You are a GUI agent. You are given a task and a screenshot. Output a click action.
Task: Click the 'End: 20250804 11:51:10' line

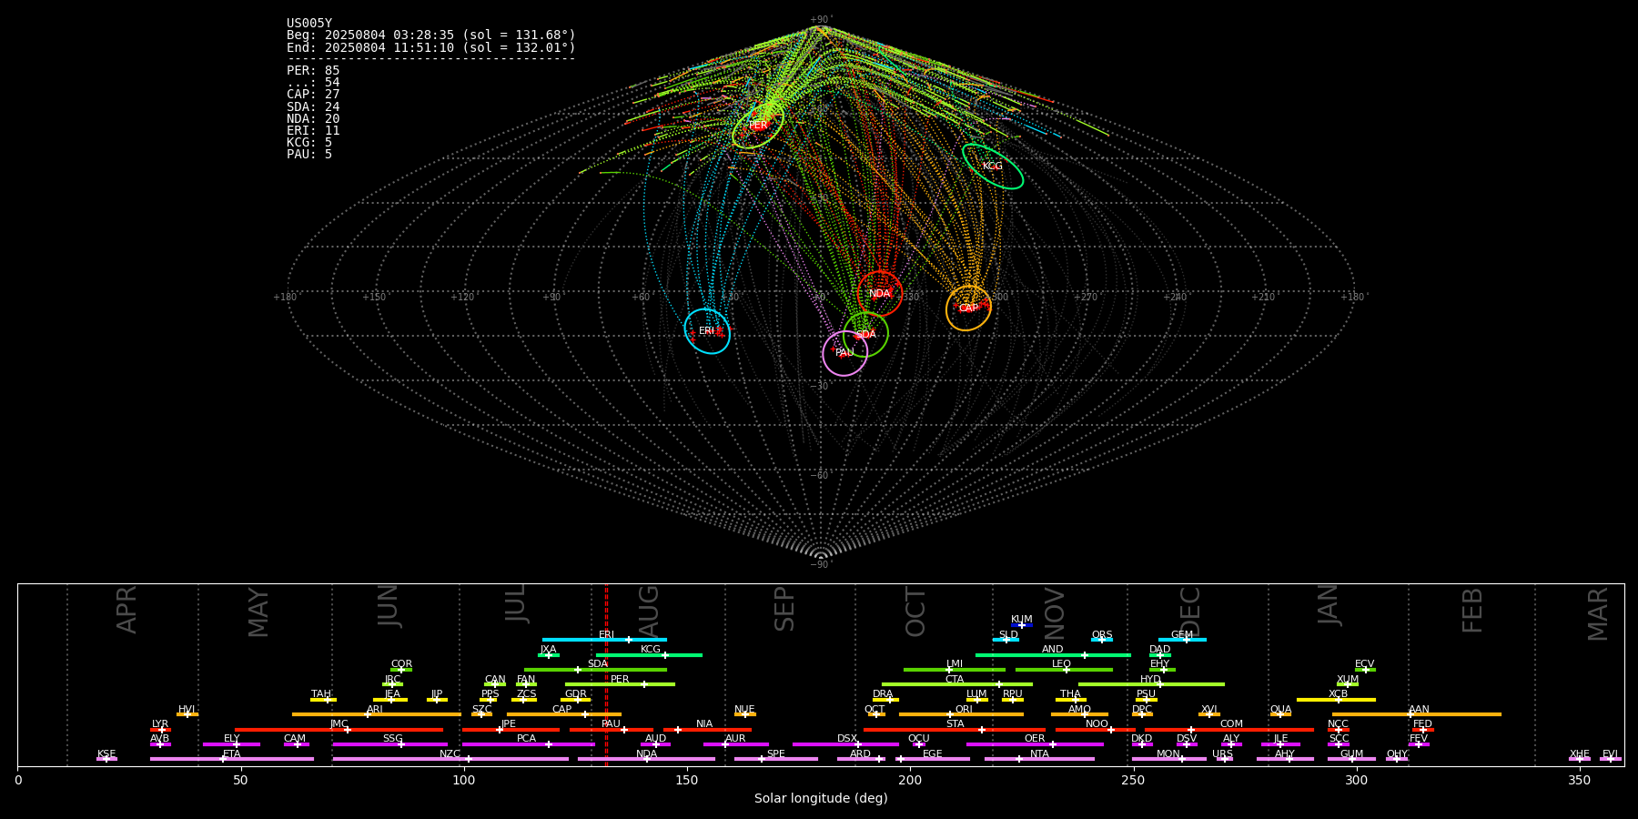coord(431,47)
